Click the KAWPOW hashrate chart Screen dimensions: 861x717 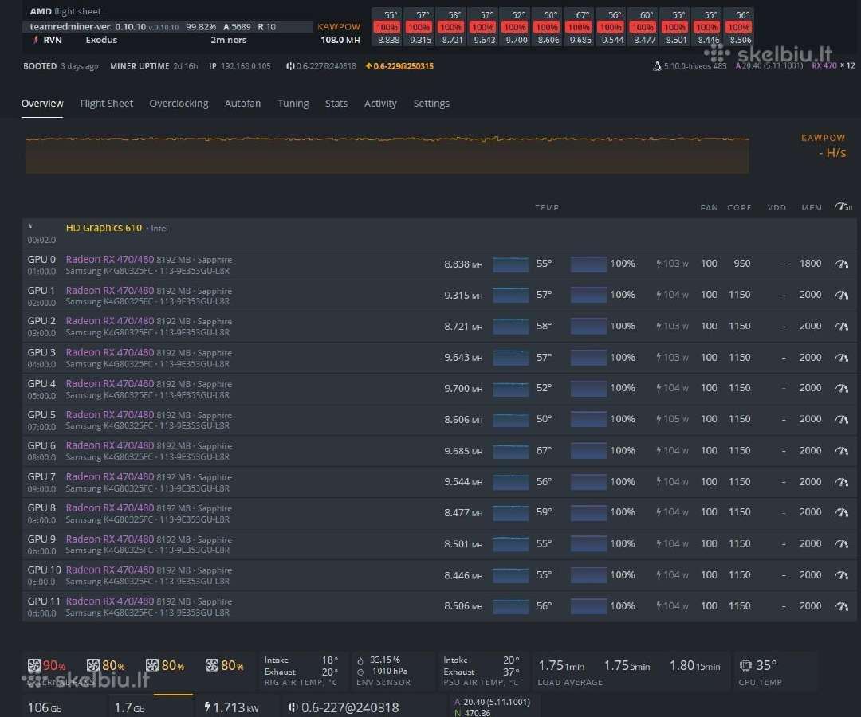coord(387,154)
